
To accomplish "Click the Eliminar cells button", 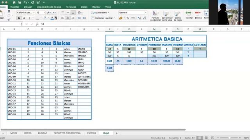I will (x=198, y=15).
